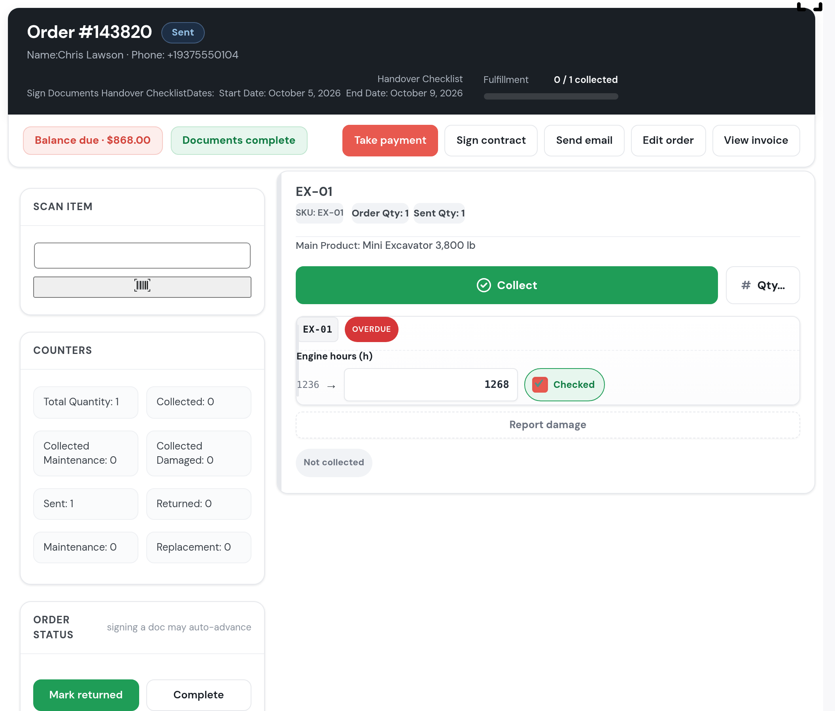Click the OVERDUE red badge
Screen dimensions: 835x711
(x=371, y=329)
